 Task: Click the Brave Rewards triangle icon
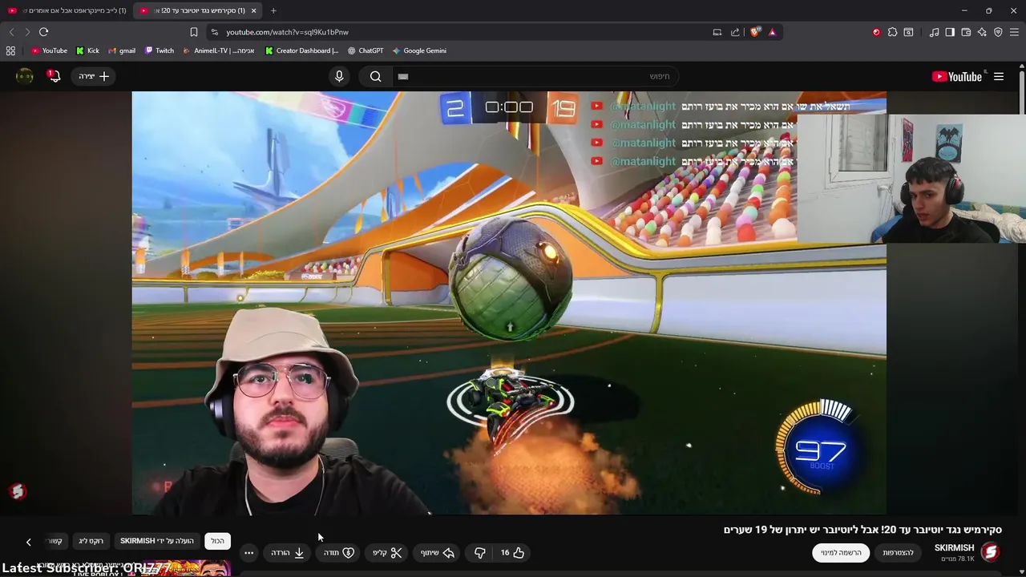coord(772,32)
